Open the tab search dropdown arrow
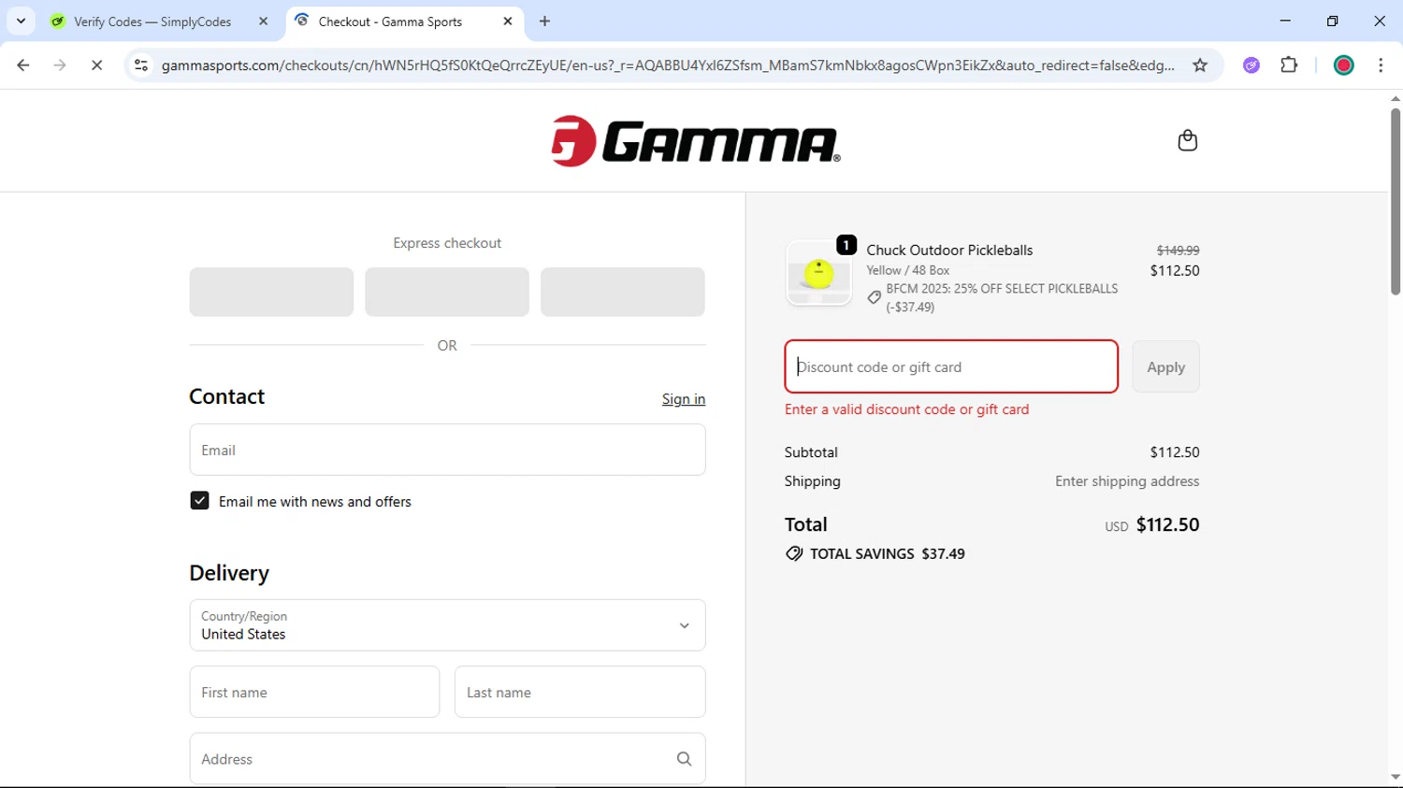The height and width of the screenshot is (788, 1403). coord(21,21)
